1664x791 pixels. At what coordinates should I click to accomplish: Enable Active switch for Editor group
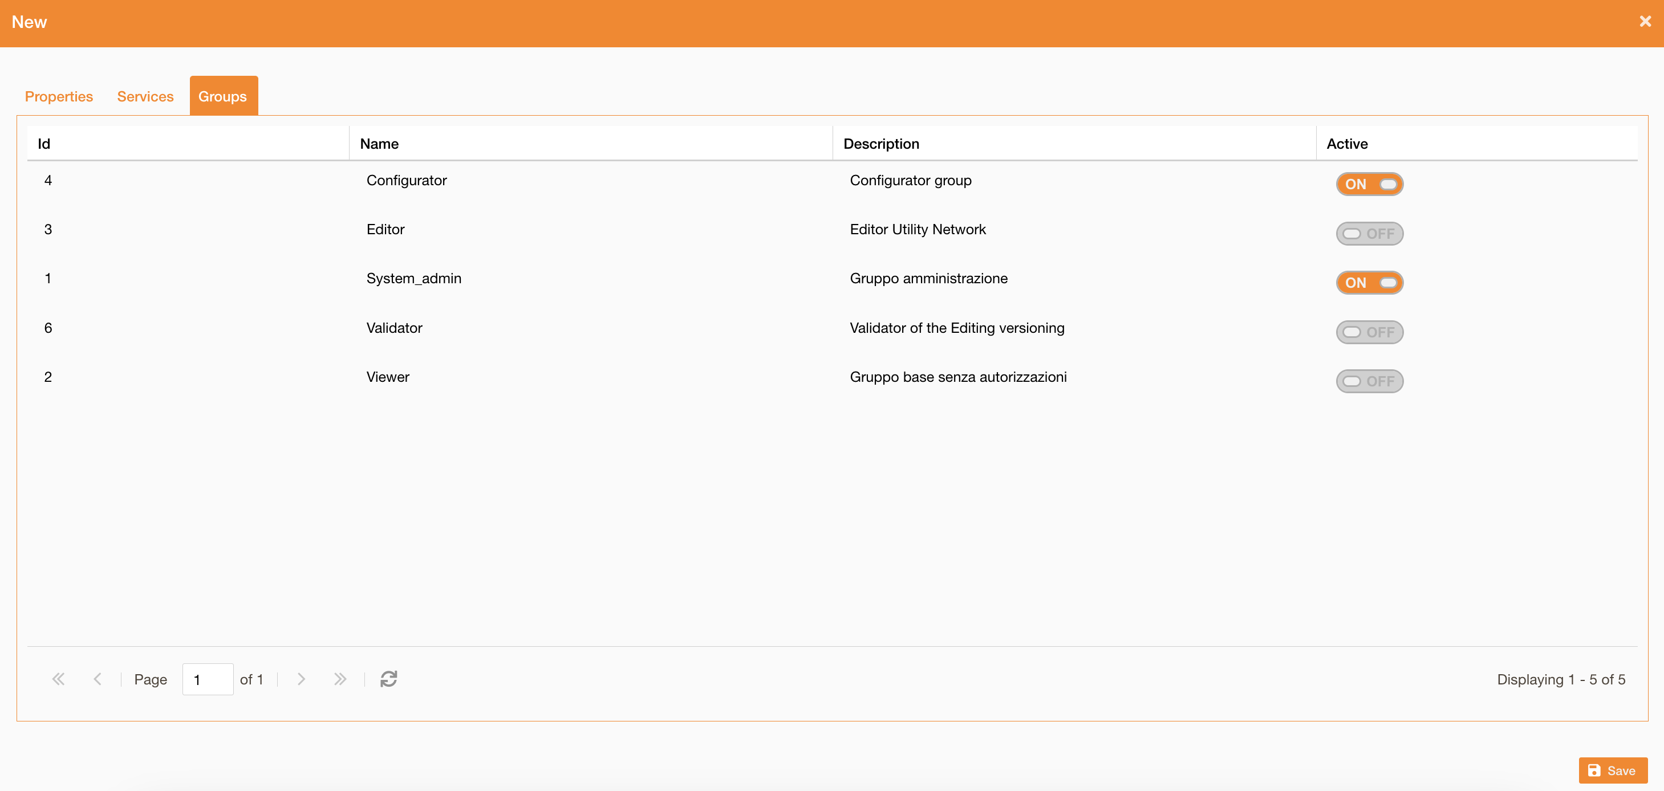1369,233
